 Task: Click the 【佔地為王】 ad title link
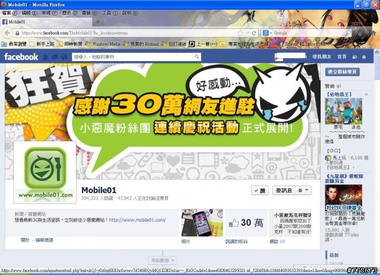click(339, 94)
